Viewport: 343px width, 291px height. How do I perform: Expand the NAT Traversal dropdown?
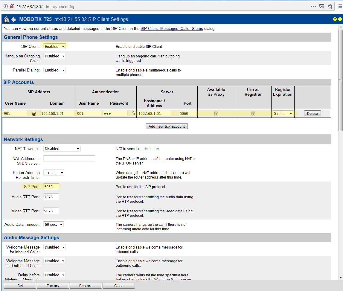pos(62,149)
